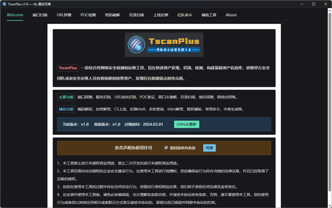
Task: Click the TscanPlus app icon in title bar
Action: tap(4, 4)
